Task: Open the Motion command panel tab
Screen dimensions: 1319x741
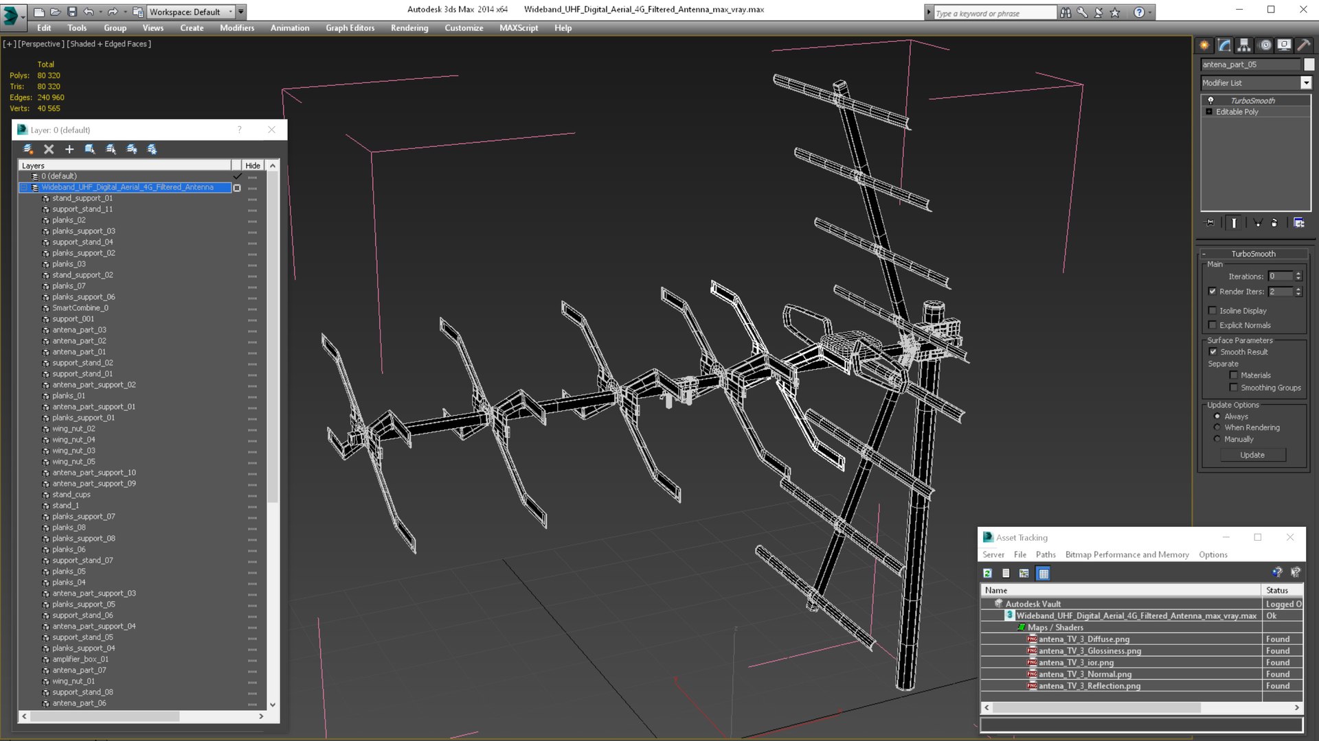Action: [x=1265, y=45]
